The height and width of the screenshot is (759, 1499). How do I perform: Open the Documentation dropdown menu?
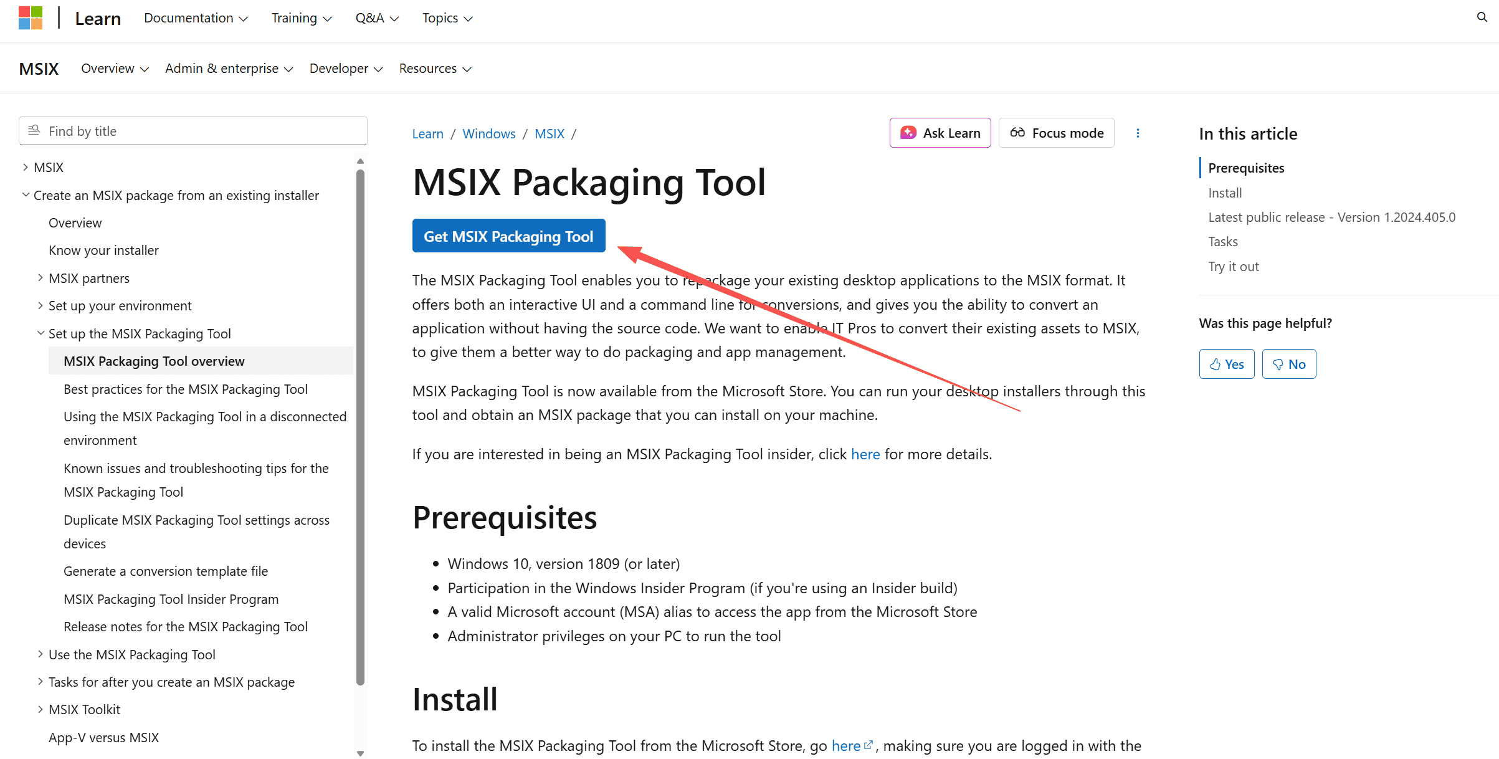click(x=196, y=18)
